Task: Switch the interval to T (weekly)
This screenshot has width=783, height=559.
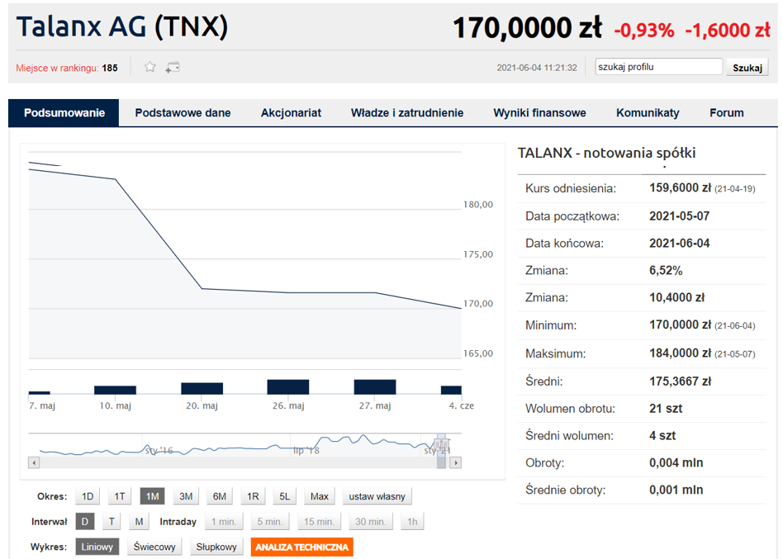Action: pos(112,522)
